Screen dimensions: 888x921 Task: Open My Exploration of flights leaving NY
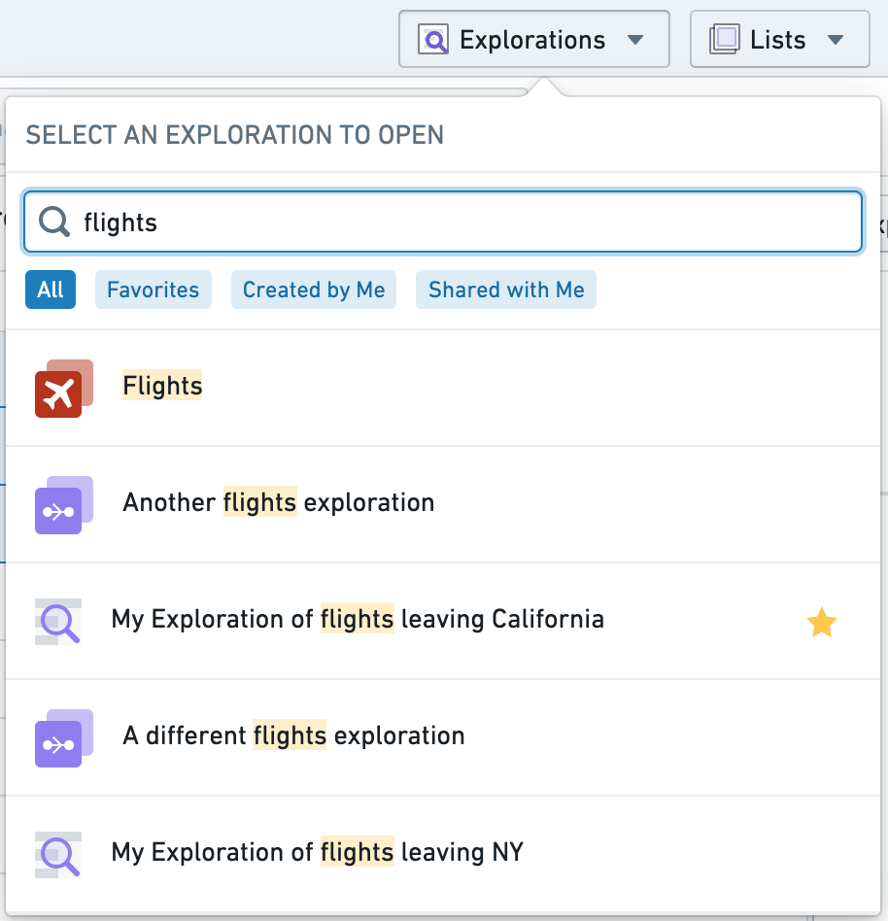[x=443, y=854]
